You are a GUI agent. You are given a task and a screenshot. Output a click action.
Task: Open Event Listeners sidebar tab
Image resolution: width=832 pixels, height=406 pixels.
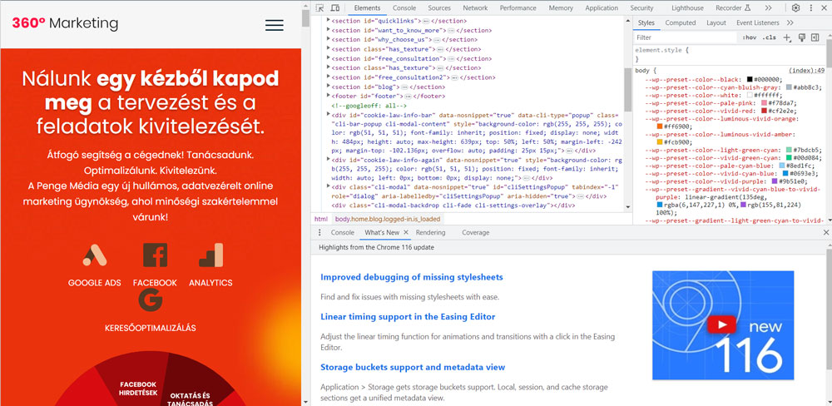(758, 22)
